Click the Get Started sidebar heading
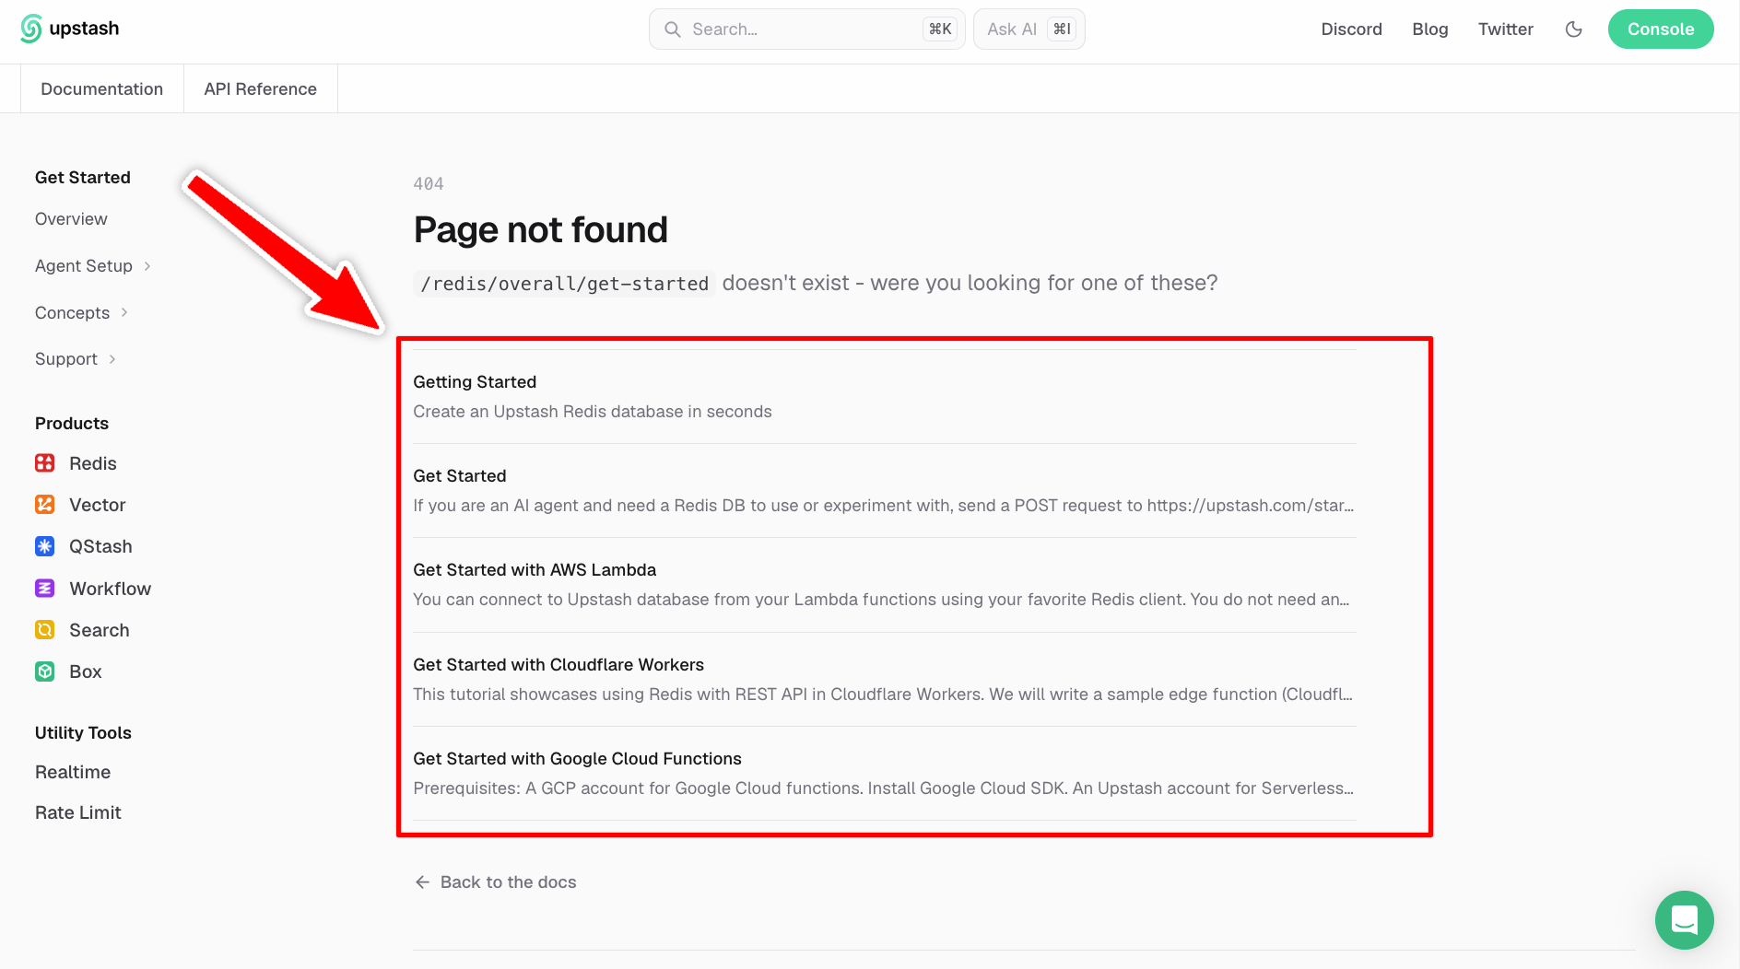 (83, 178)
